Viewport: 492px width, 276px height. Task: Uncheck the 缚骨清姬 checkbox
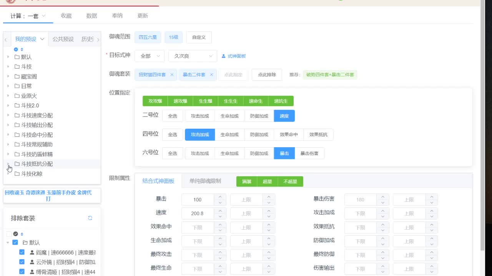[x=22, y=272]
